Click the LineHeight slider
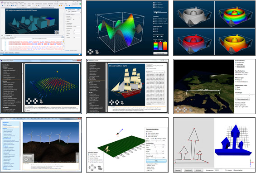The image size is (256, 173). (x=245, y=95)
